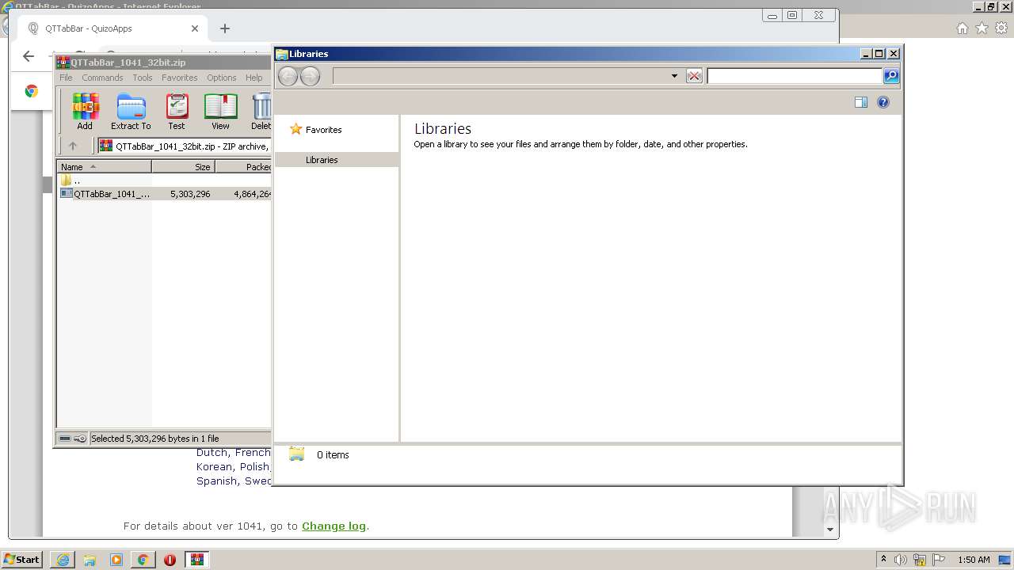Open Help with blue question mark

(x=883, y=102)
